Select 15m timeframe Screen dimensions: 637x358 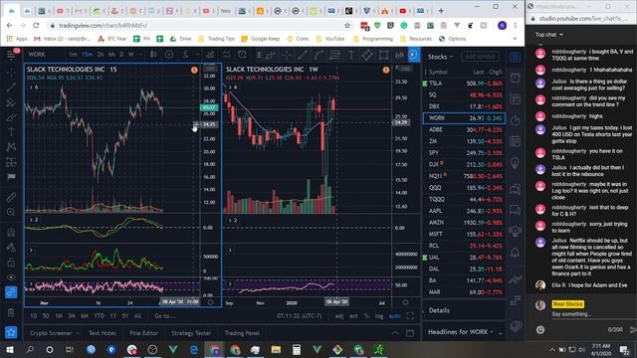coord(87,55)
